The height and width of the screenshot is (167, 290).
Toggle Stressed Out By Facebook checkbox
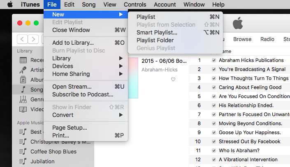pyautogui.click(x=214, y=142)
